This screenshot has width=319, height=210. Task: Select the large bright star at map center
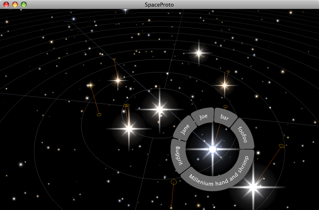click(160, 110)
